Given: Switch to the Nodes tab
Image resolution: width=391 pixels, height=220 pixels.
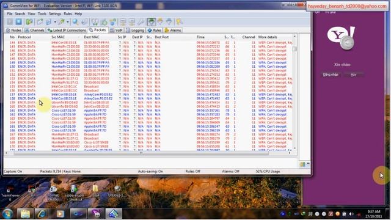Looking at the screenshot, I should pos(13,30).
